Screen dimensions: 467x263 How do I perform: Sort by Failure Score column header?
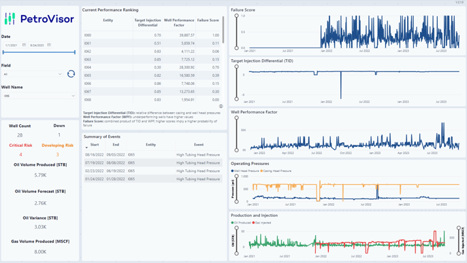pyautogui.click(x=208, y=20)
